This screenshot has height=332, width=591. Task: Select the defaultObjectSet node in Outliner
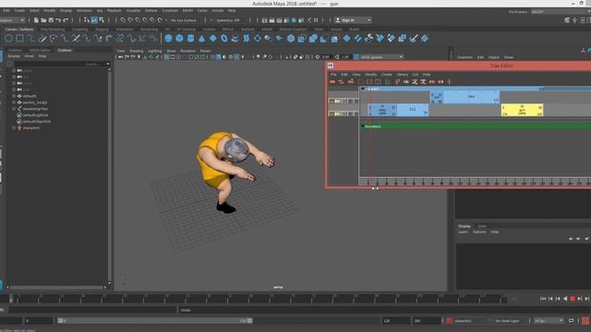pos(37,122)
